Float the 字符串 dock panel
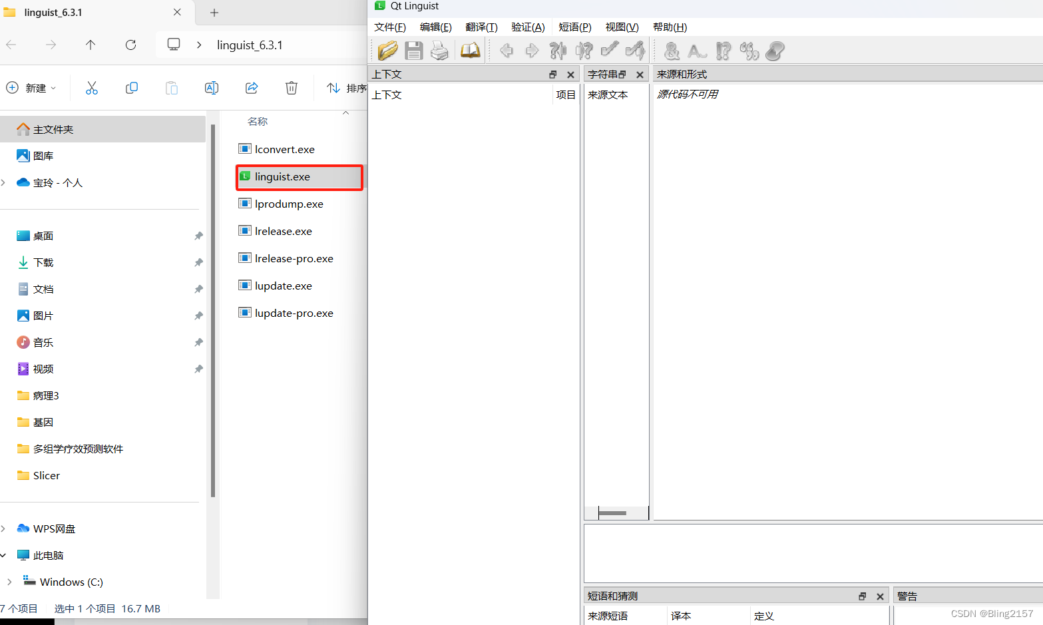1043x625 pixels. [x=622, y=75]
